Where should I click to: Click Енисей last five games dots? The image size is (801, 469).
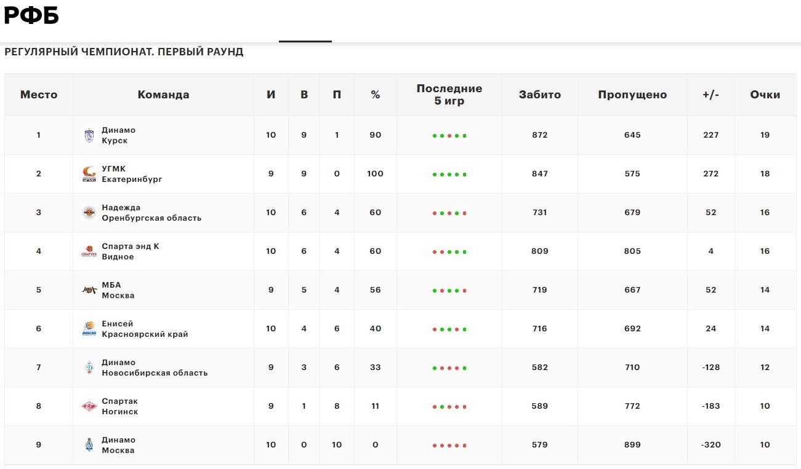(x=449, y=329)
